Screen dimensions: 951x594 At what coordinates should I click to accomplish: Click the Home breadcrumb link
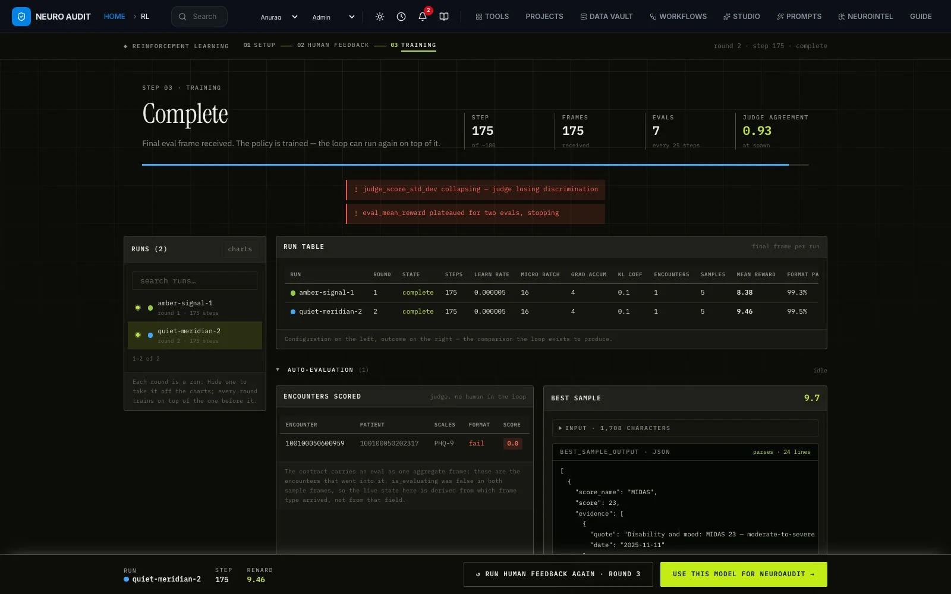point(114,17)
